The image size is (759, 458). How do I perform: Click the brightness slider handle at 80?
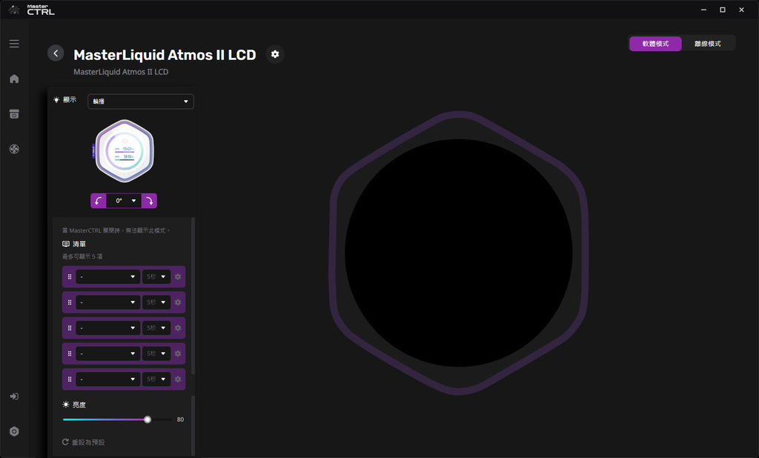148,419
